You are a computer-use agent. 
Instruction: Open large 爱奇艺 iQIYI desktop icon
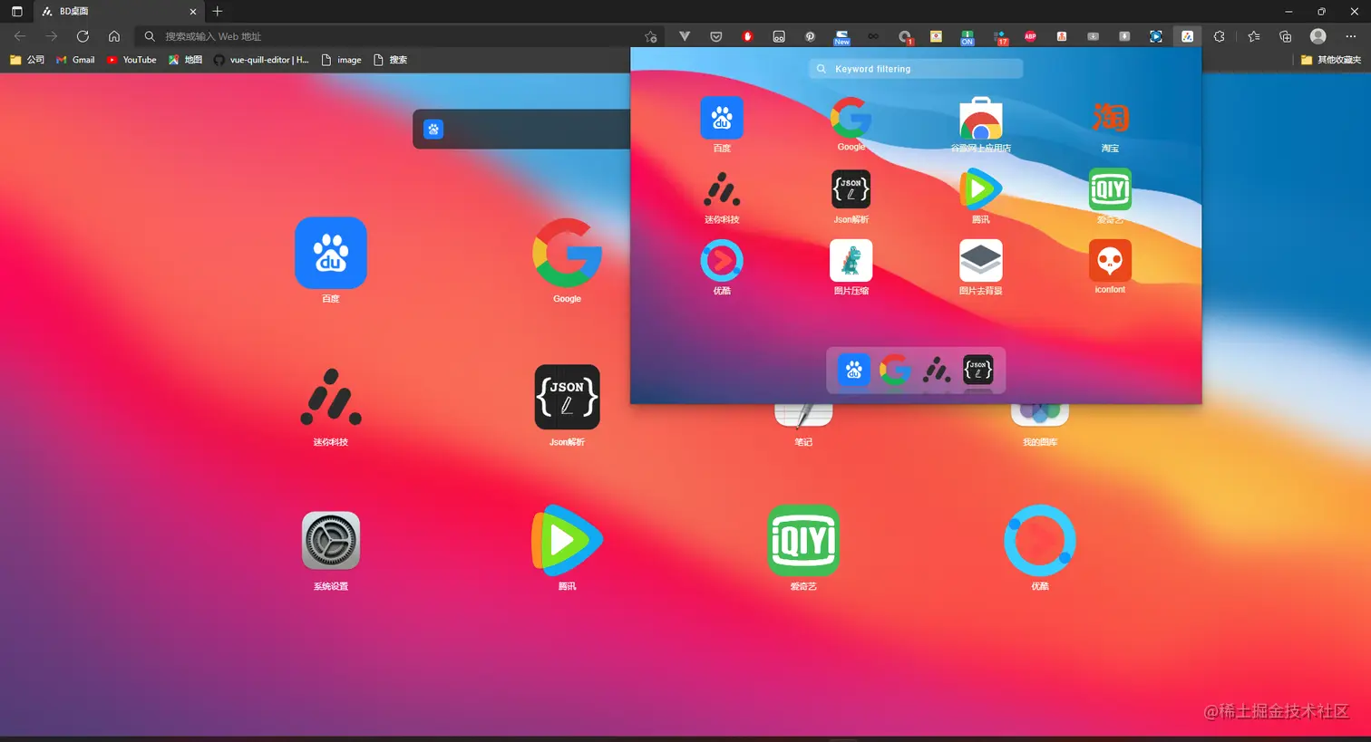803,541
